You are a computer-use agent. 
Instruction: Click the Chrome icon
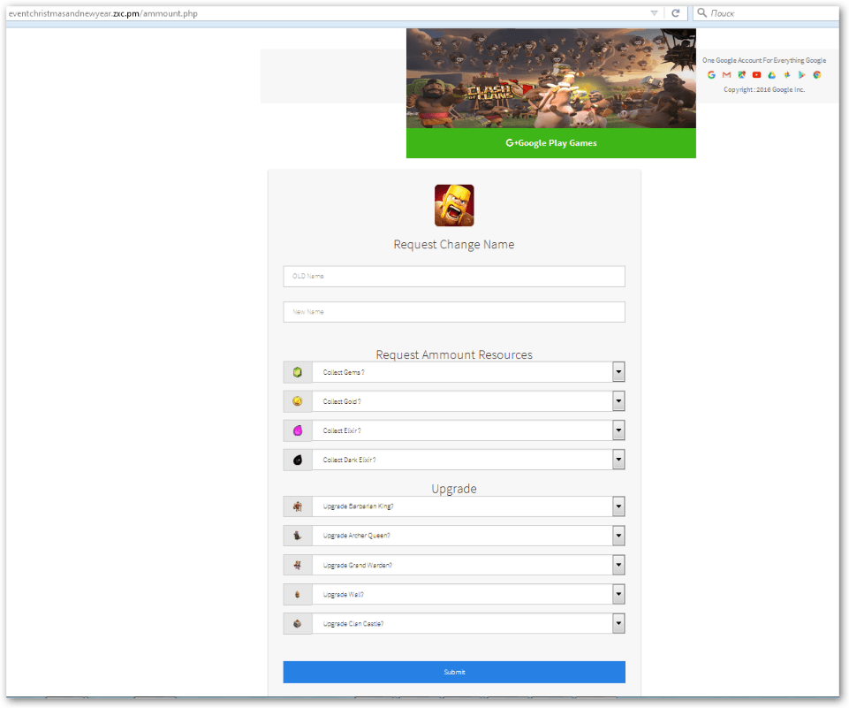817,75
